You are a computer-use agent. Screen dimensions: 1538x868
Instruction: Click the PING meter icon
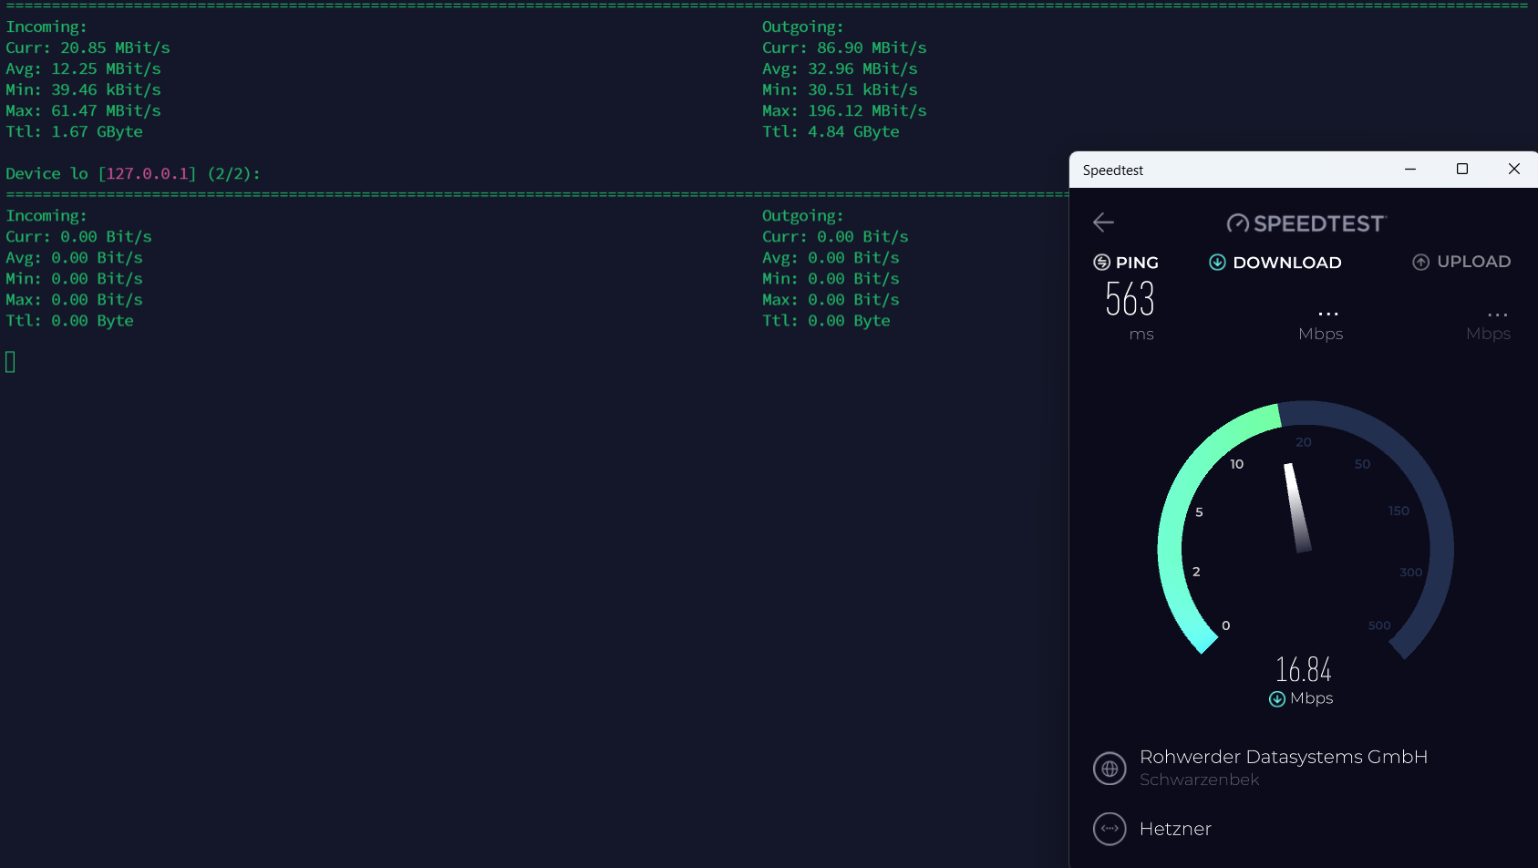[1100, 262]
